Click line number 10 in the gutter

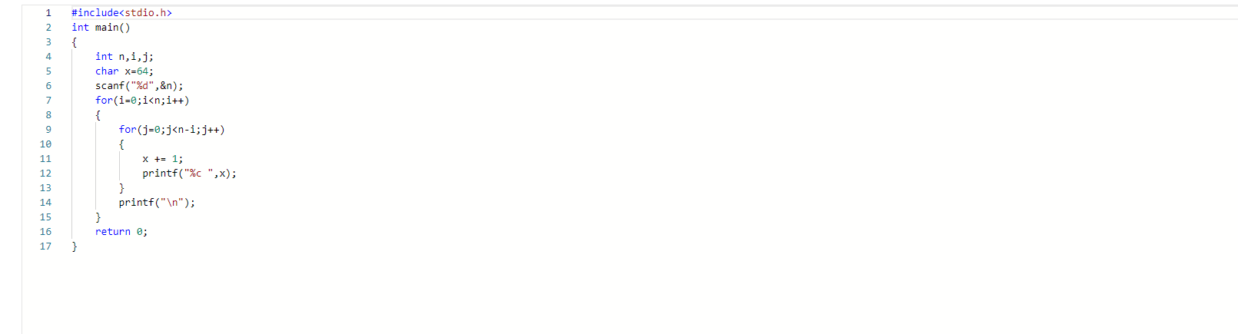[45, 144]
